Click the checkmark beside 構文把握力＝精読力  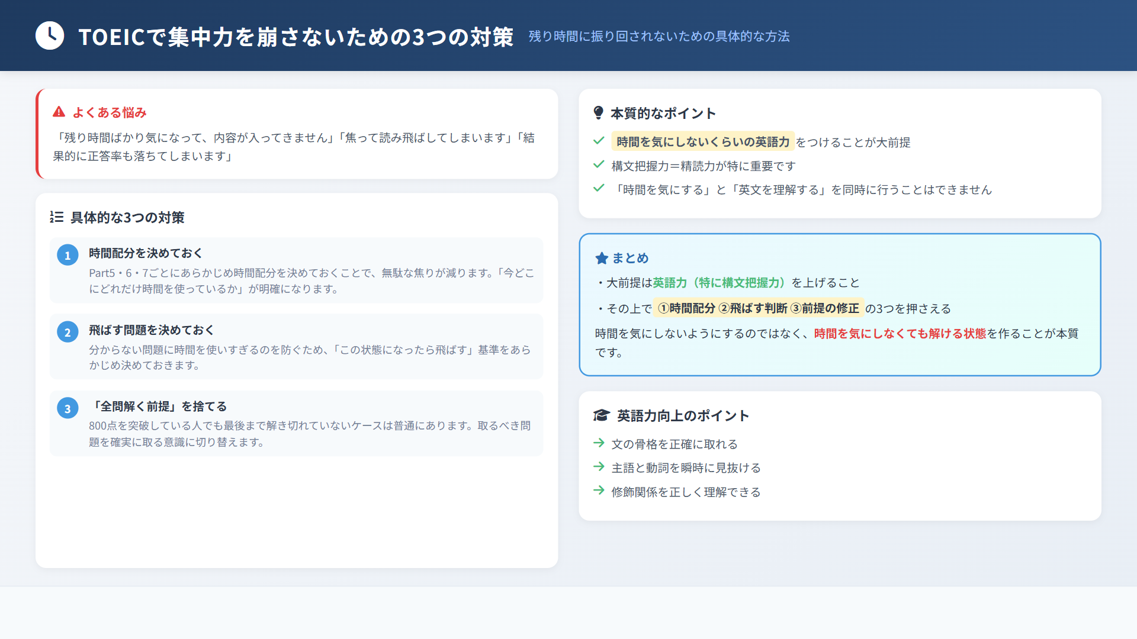click(599, 164)
